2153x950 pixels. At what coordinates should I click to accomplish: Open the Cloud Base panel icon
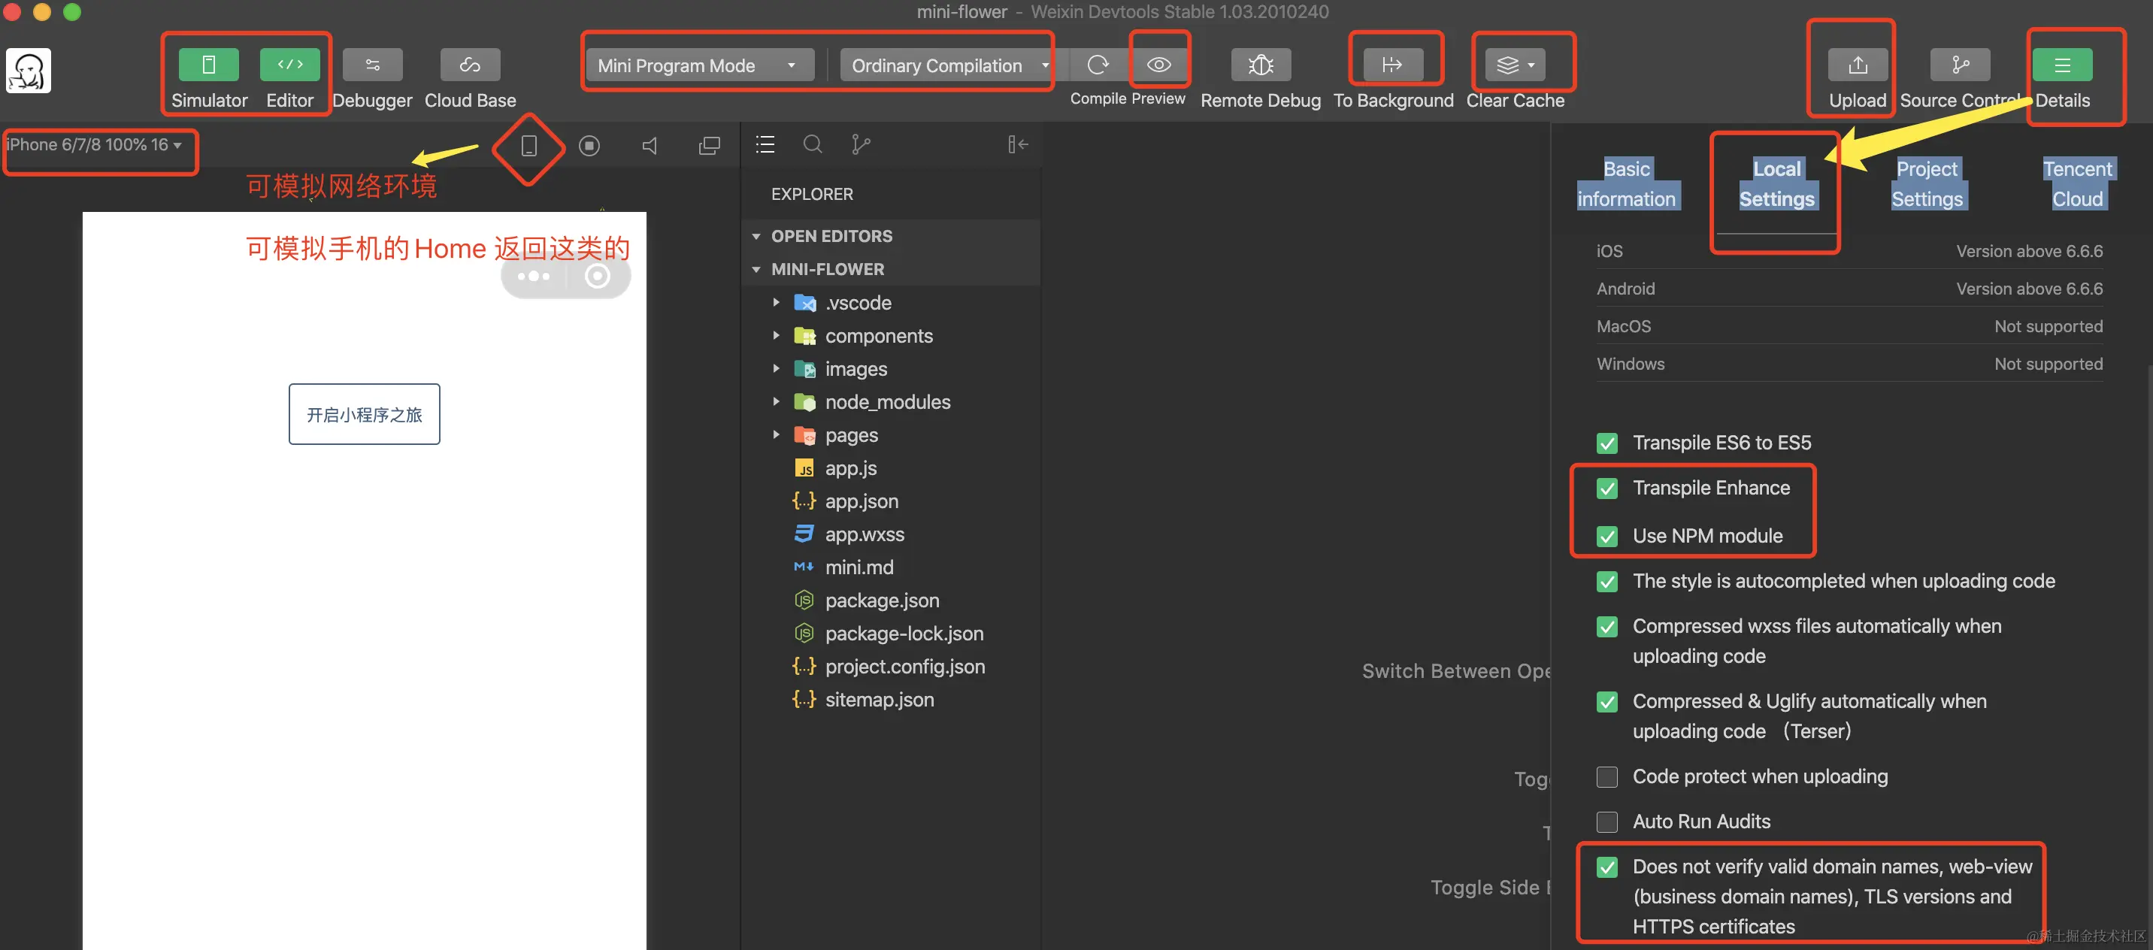click(470, 65)
